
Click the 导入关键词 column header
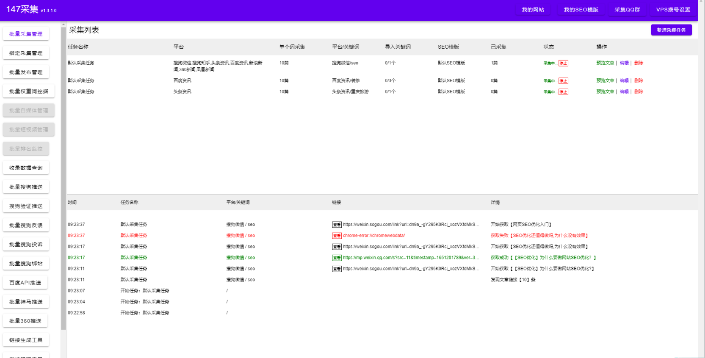coord(398,47)
